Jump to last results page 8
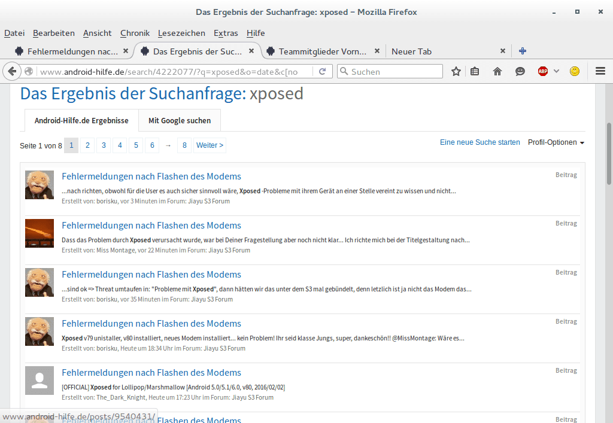 pyautogui.click(x=184, y=145)
